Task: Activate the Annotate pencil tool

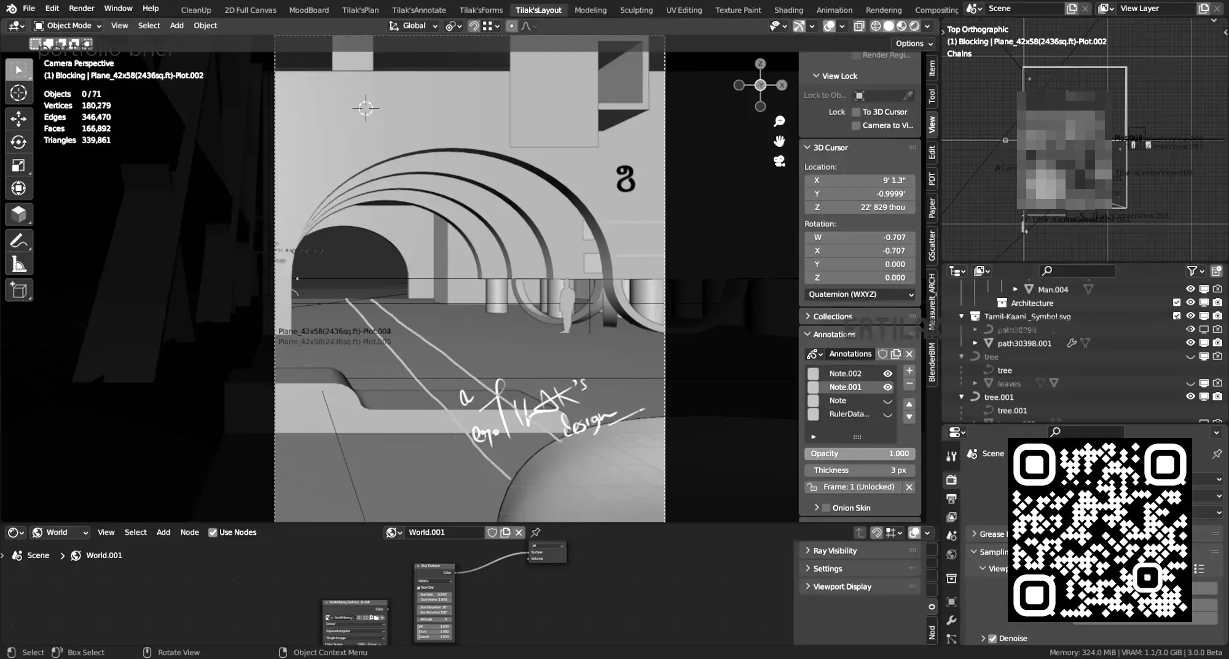Action: point(18,241)
